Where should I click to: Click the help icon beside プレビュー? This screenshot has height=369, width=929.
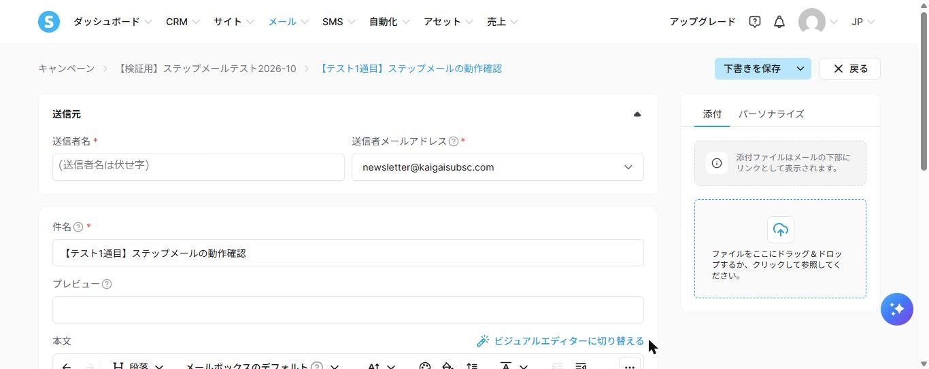pyautogui.click(x=106, y=284)
